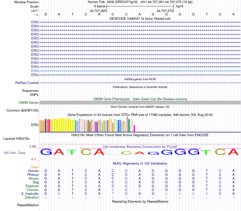Click the '5 bases' scale bar text
241x211 pixels.
(x=100, y=6)
